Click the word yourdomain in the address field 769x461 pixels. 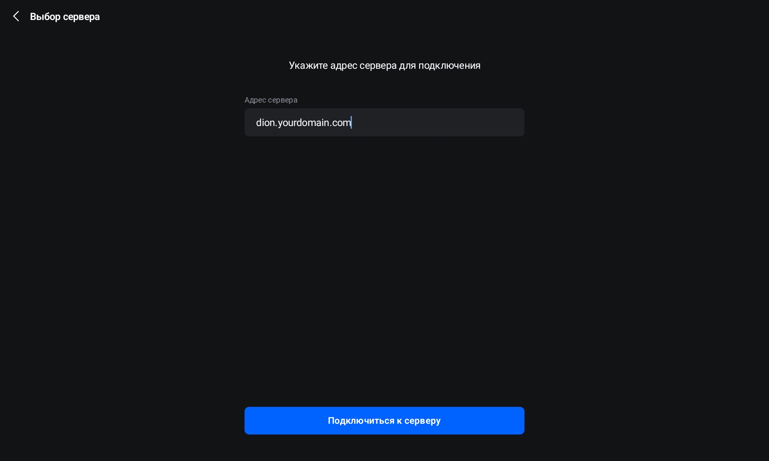303,123
